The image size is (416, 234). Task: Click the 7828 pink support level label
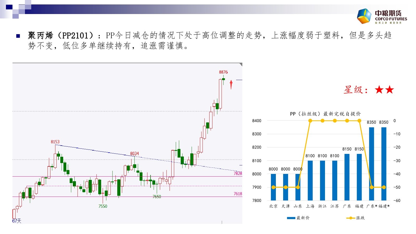(238, 173)
